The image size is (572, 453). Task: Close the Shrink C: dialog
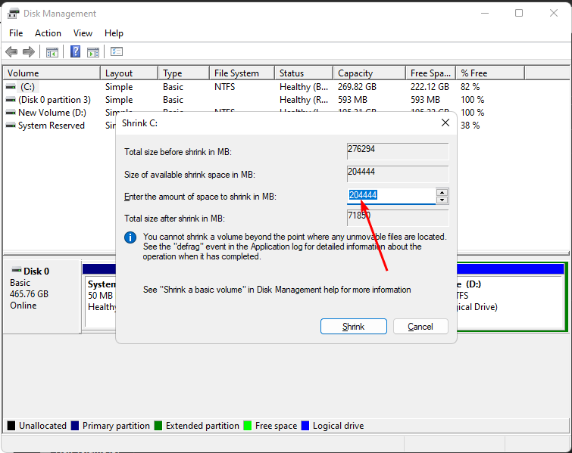pos(445,123)
